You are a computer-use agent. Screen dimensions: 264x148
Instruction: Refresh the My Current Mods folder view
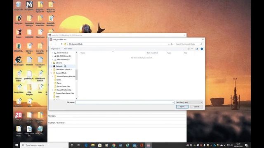point(172,44)
